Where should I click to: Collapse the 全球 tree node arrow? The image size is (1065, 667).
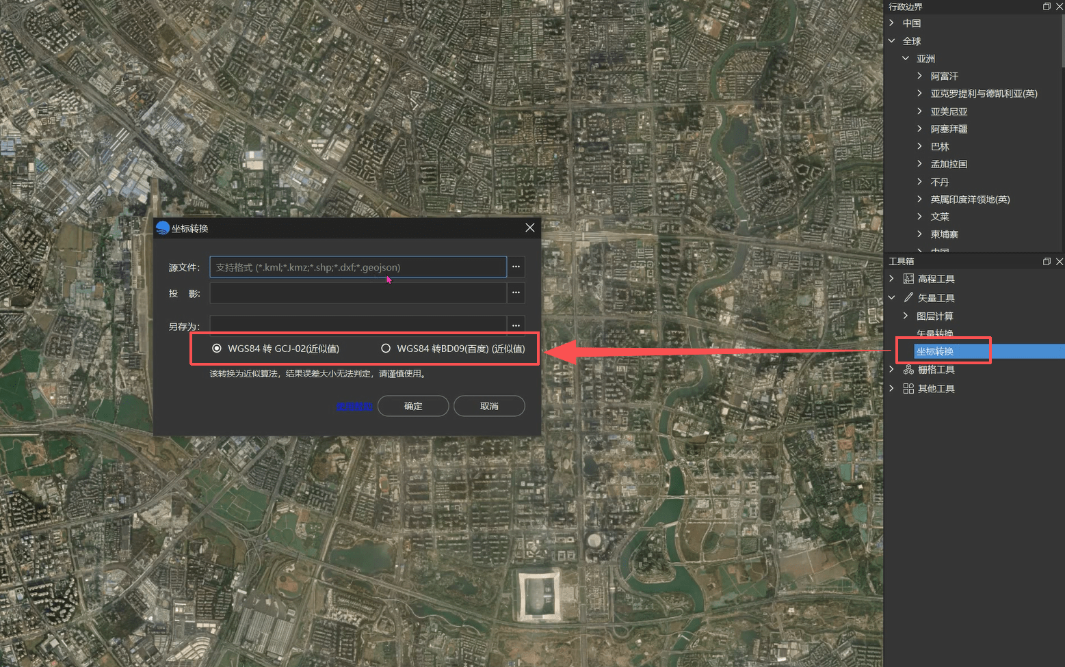(891, 41)
